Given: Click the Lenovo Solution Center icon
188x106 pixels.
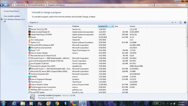Looking at the screenshot, I should point(29,85).
